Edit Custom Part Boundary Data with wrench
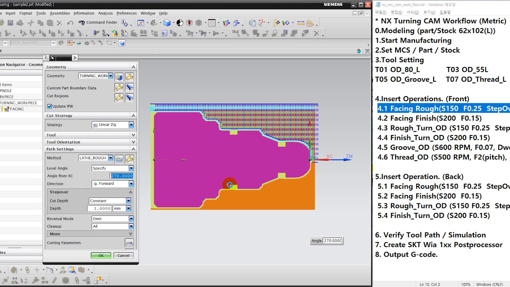The width and height of the screenshot is (510, 287). [119, 87]
